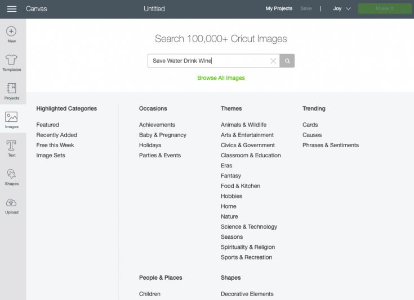Open the Home theme
The height and width of the screenshot is (300, 414).
pos(229,206)
